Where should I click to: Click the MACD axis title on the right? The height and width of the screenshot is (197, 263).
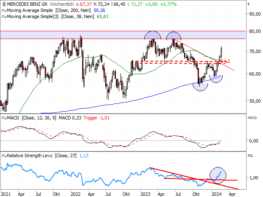(252, 118)
